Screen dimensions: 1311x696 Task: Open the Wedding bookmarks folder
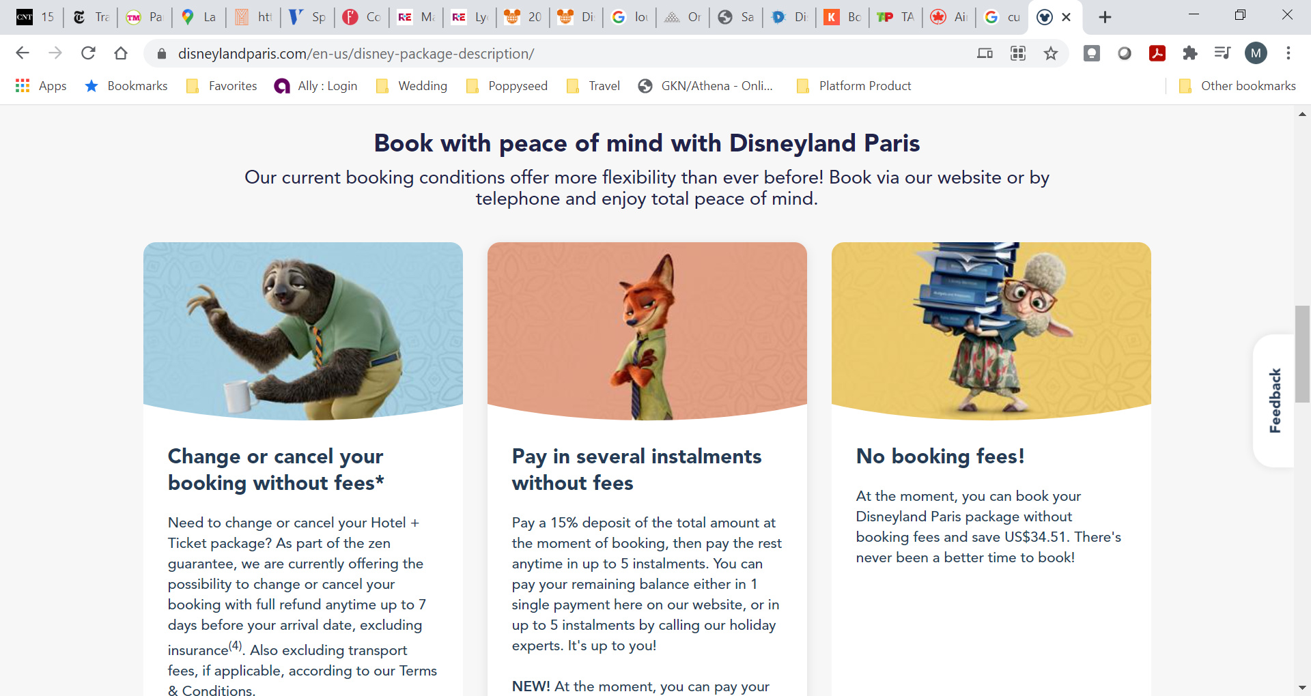coord(412,86)
